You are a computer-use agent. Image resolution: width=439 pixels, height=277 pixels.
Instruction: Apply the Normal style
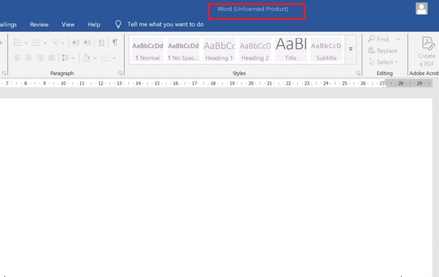pos(148,50)
